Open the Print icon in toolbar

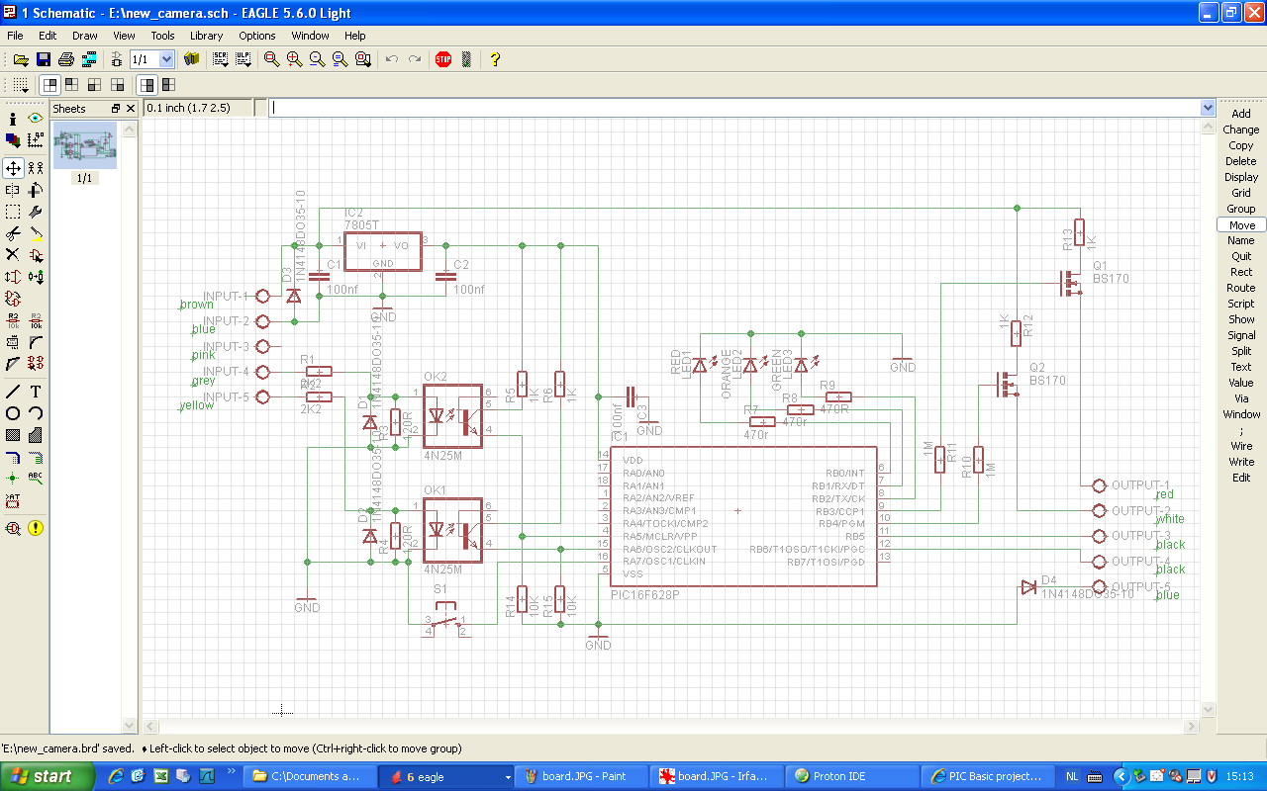click(66, 59)
